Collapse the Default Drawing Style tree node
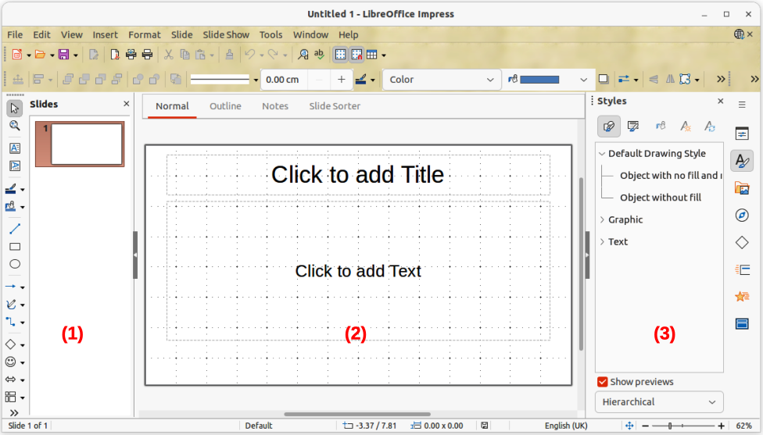The width and height of the screenshot is (763, 435). tap(602, 154)
